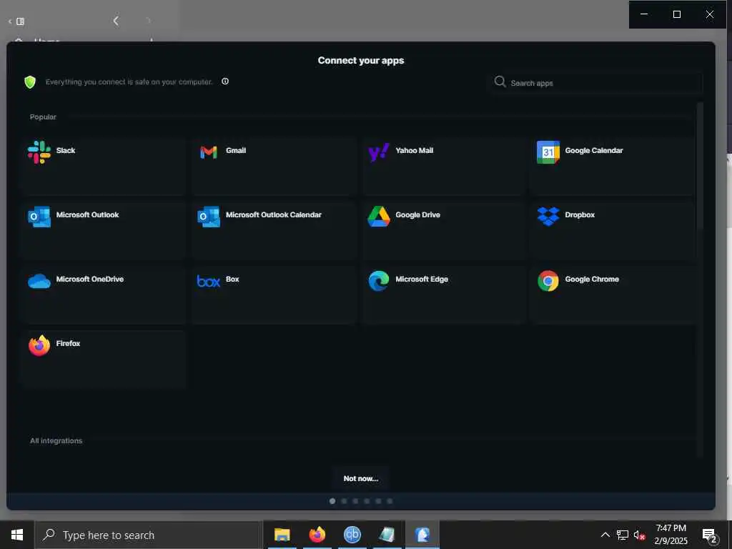
Task: Select the Microsoft OneDrive cloud icon
Action: click(x=39, y=281)
